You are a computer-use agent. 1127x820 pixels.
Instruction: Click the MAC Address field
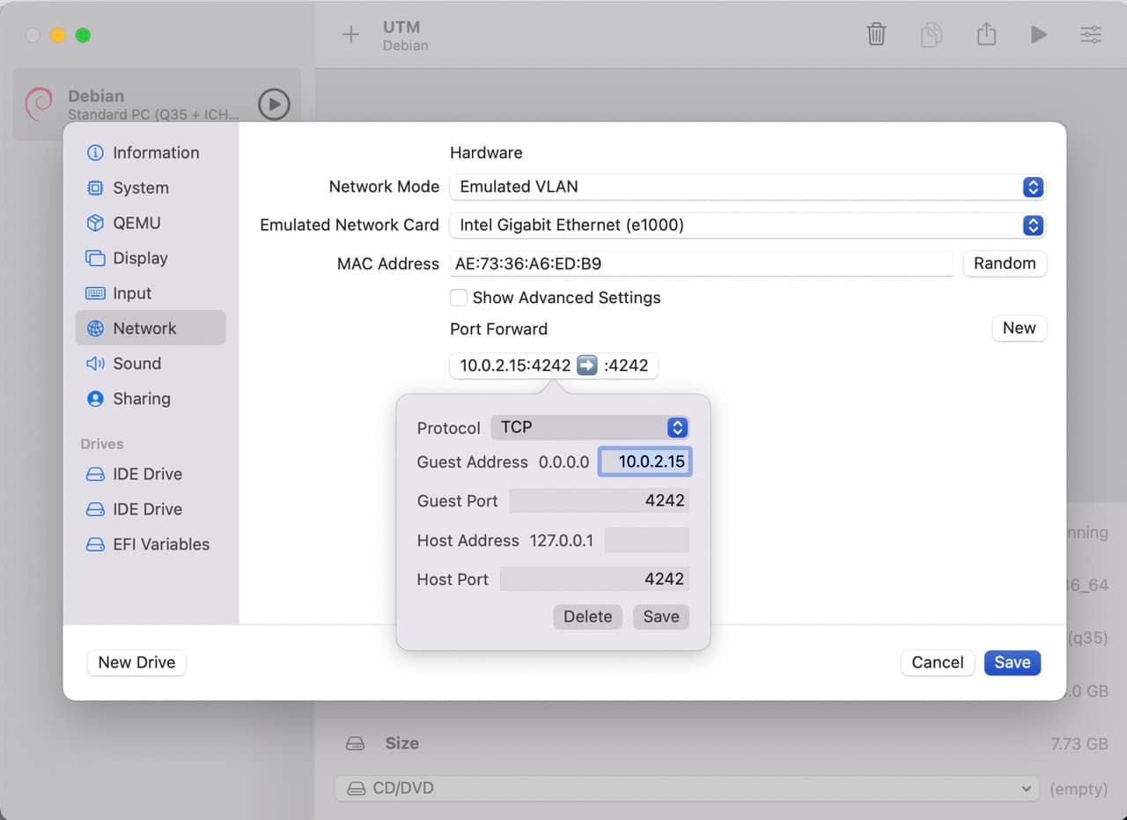click(x=701, y=263)
